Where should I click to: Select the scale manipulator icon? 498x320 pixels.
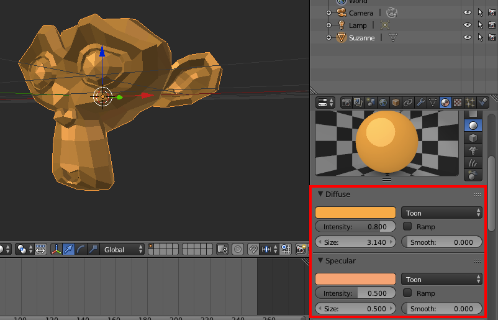93,249
